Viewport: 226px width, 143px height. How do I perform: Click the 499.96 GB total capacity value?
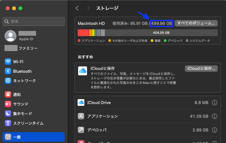162,23
